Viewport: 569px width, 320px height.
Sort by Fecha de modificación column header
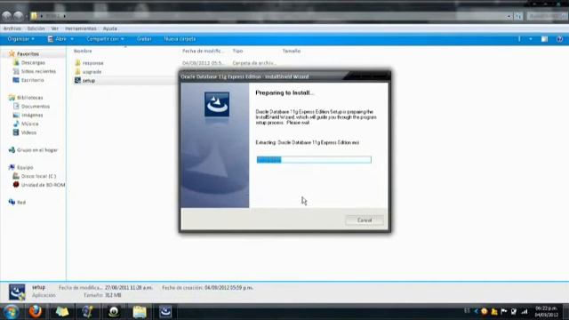click(204, 52)
